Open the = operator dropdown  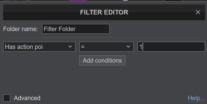tap(106, 47)
